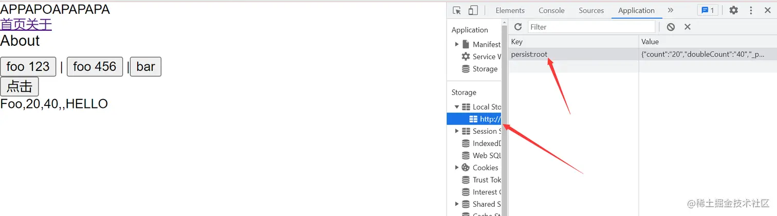Click the refresh storage icon
777x216 pixels.
518,27
